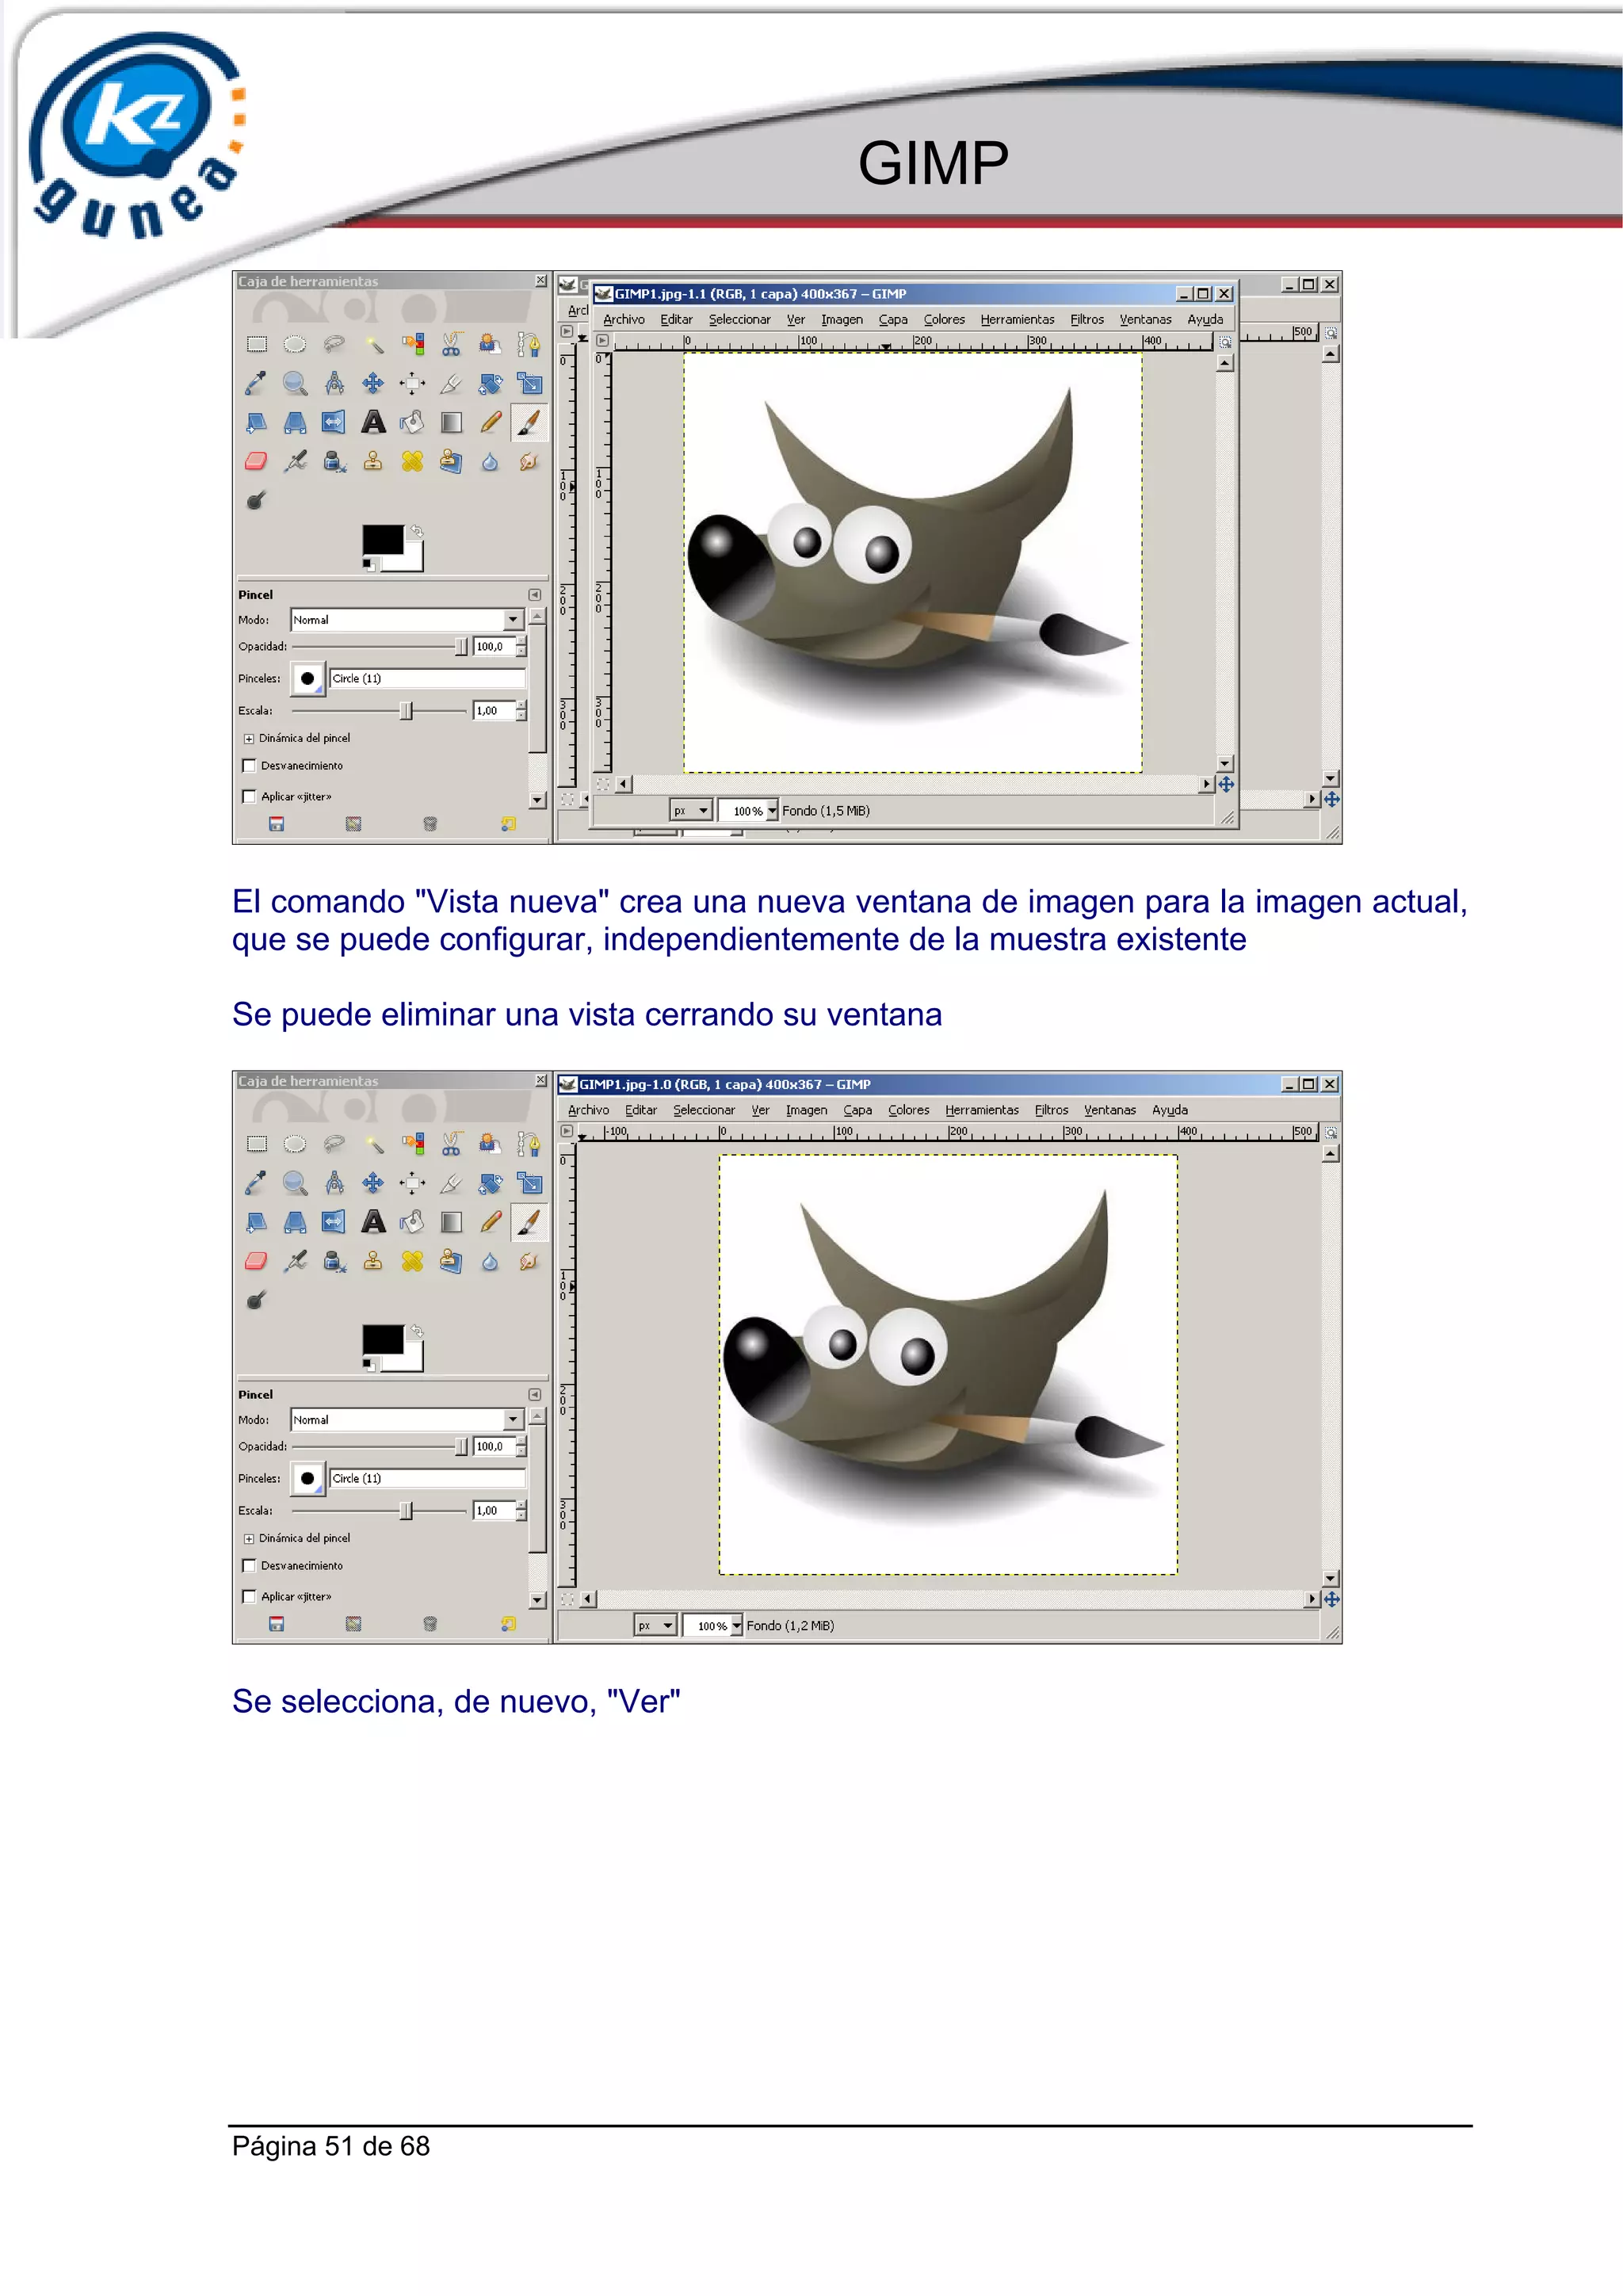Expand Dinámica del pincel in bottom screenshot
This screenshot has width=1623, height=2296.
pos(249,1539)
